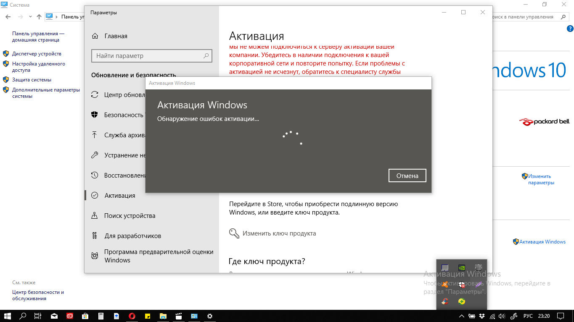The height and width of the screenshot is (322, 574).
Task: Go up one level in System window
Action: [39, 17]
